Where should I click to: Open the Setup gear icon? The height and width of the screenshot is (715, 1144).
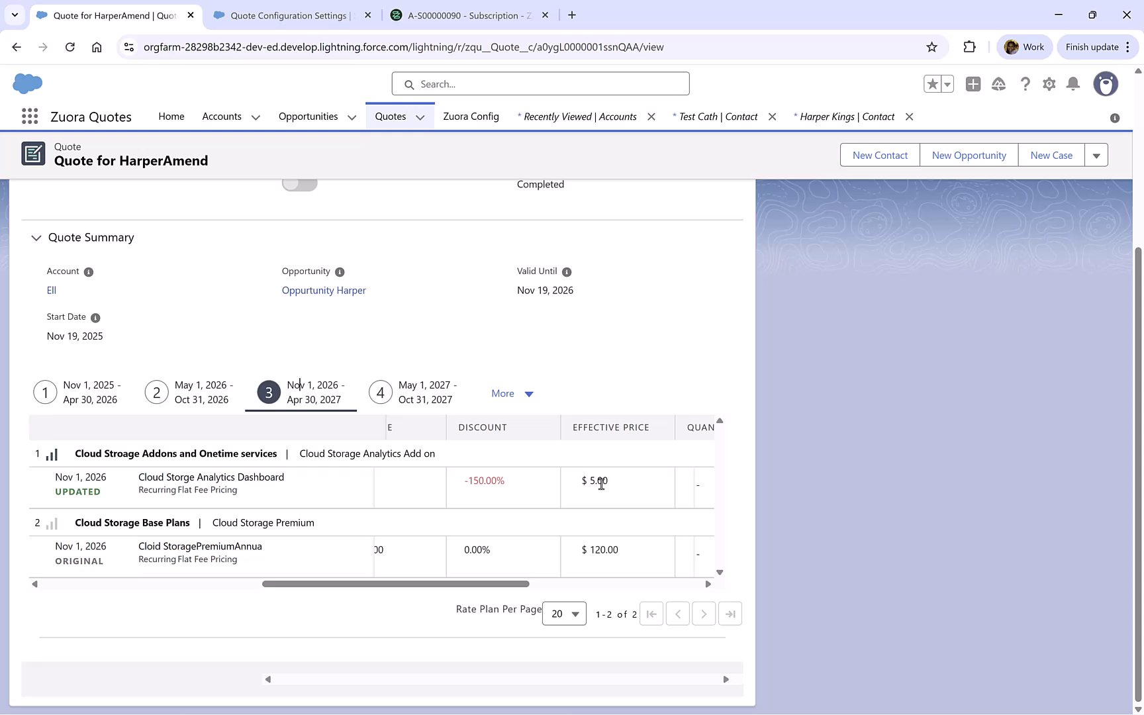[1049, 84]
